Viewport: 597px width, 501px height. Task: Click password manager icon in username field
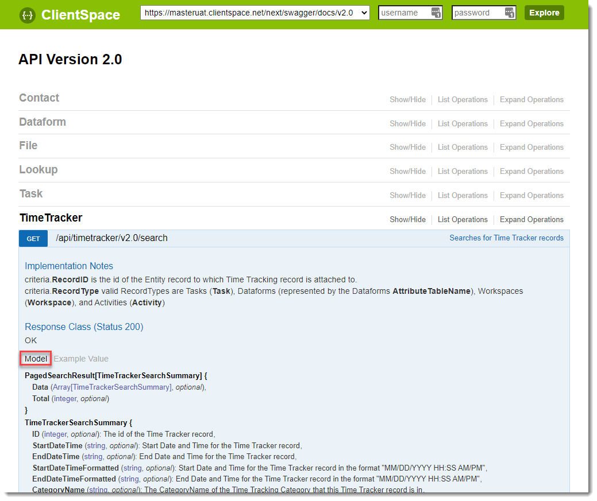pos(436,13)
